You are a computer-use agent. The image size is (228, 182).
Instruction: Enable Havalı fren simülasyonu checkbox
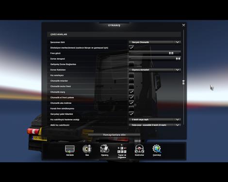click(131, 108)
